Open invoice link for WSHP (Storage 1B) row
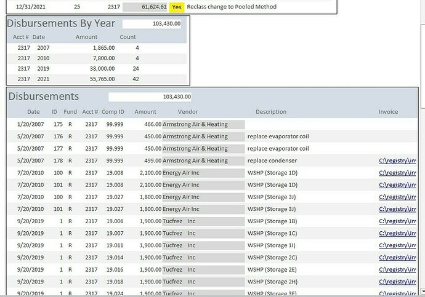Image resolution: width=425 pixels, height=297 pixels. [x=397, y=221]
